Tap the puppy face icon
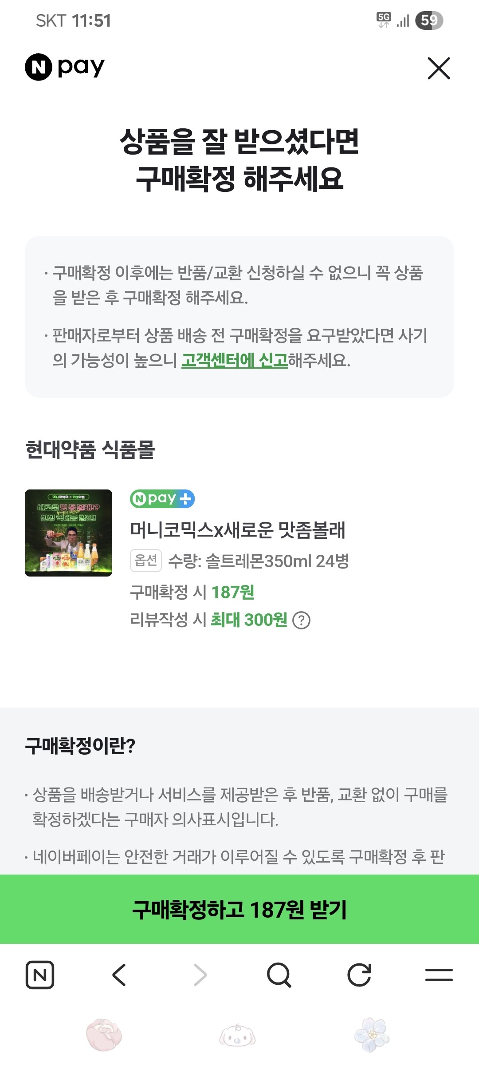Viewport: 479px width, 1066px height. pos(238,1035)
